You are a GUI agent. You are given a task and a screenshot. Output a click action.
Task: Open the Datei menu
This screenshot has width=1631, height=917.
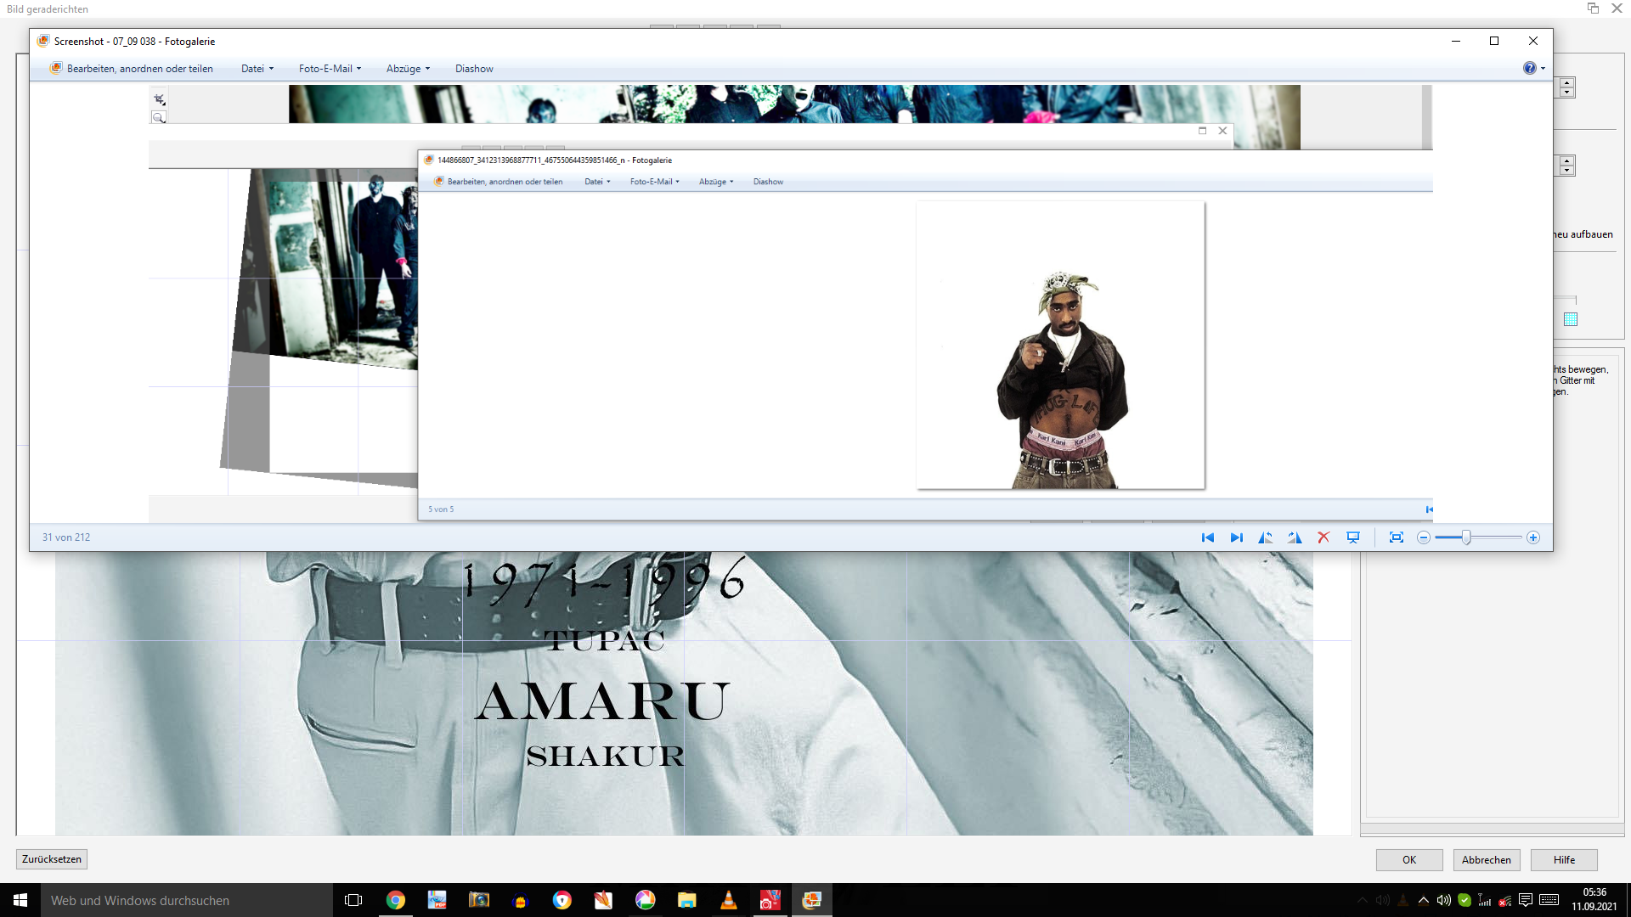tap(257, 69)
